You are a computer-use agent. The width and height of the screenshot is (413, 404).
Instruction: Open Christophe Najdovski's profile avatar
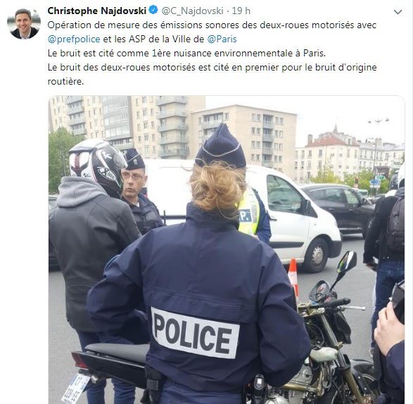tap(24, 23)
